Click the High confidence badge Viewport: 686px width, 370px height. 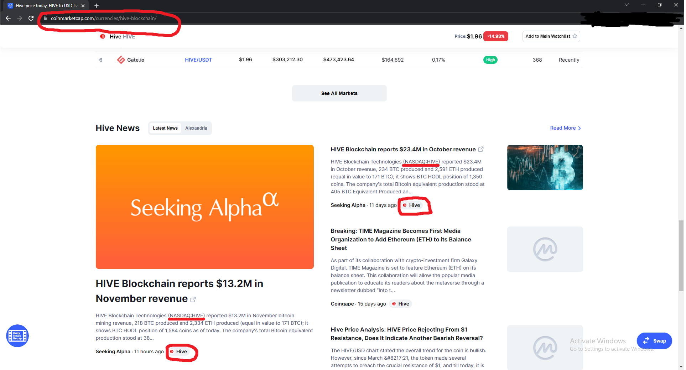[490, 60]
